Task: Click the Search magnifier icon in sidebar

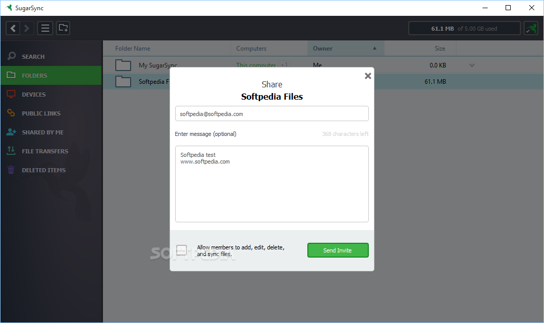Action: (x=11, y=56)
